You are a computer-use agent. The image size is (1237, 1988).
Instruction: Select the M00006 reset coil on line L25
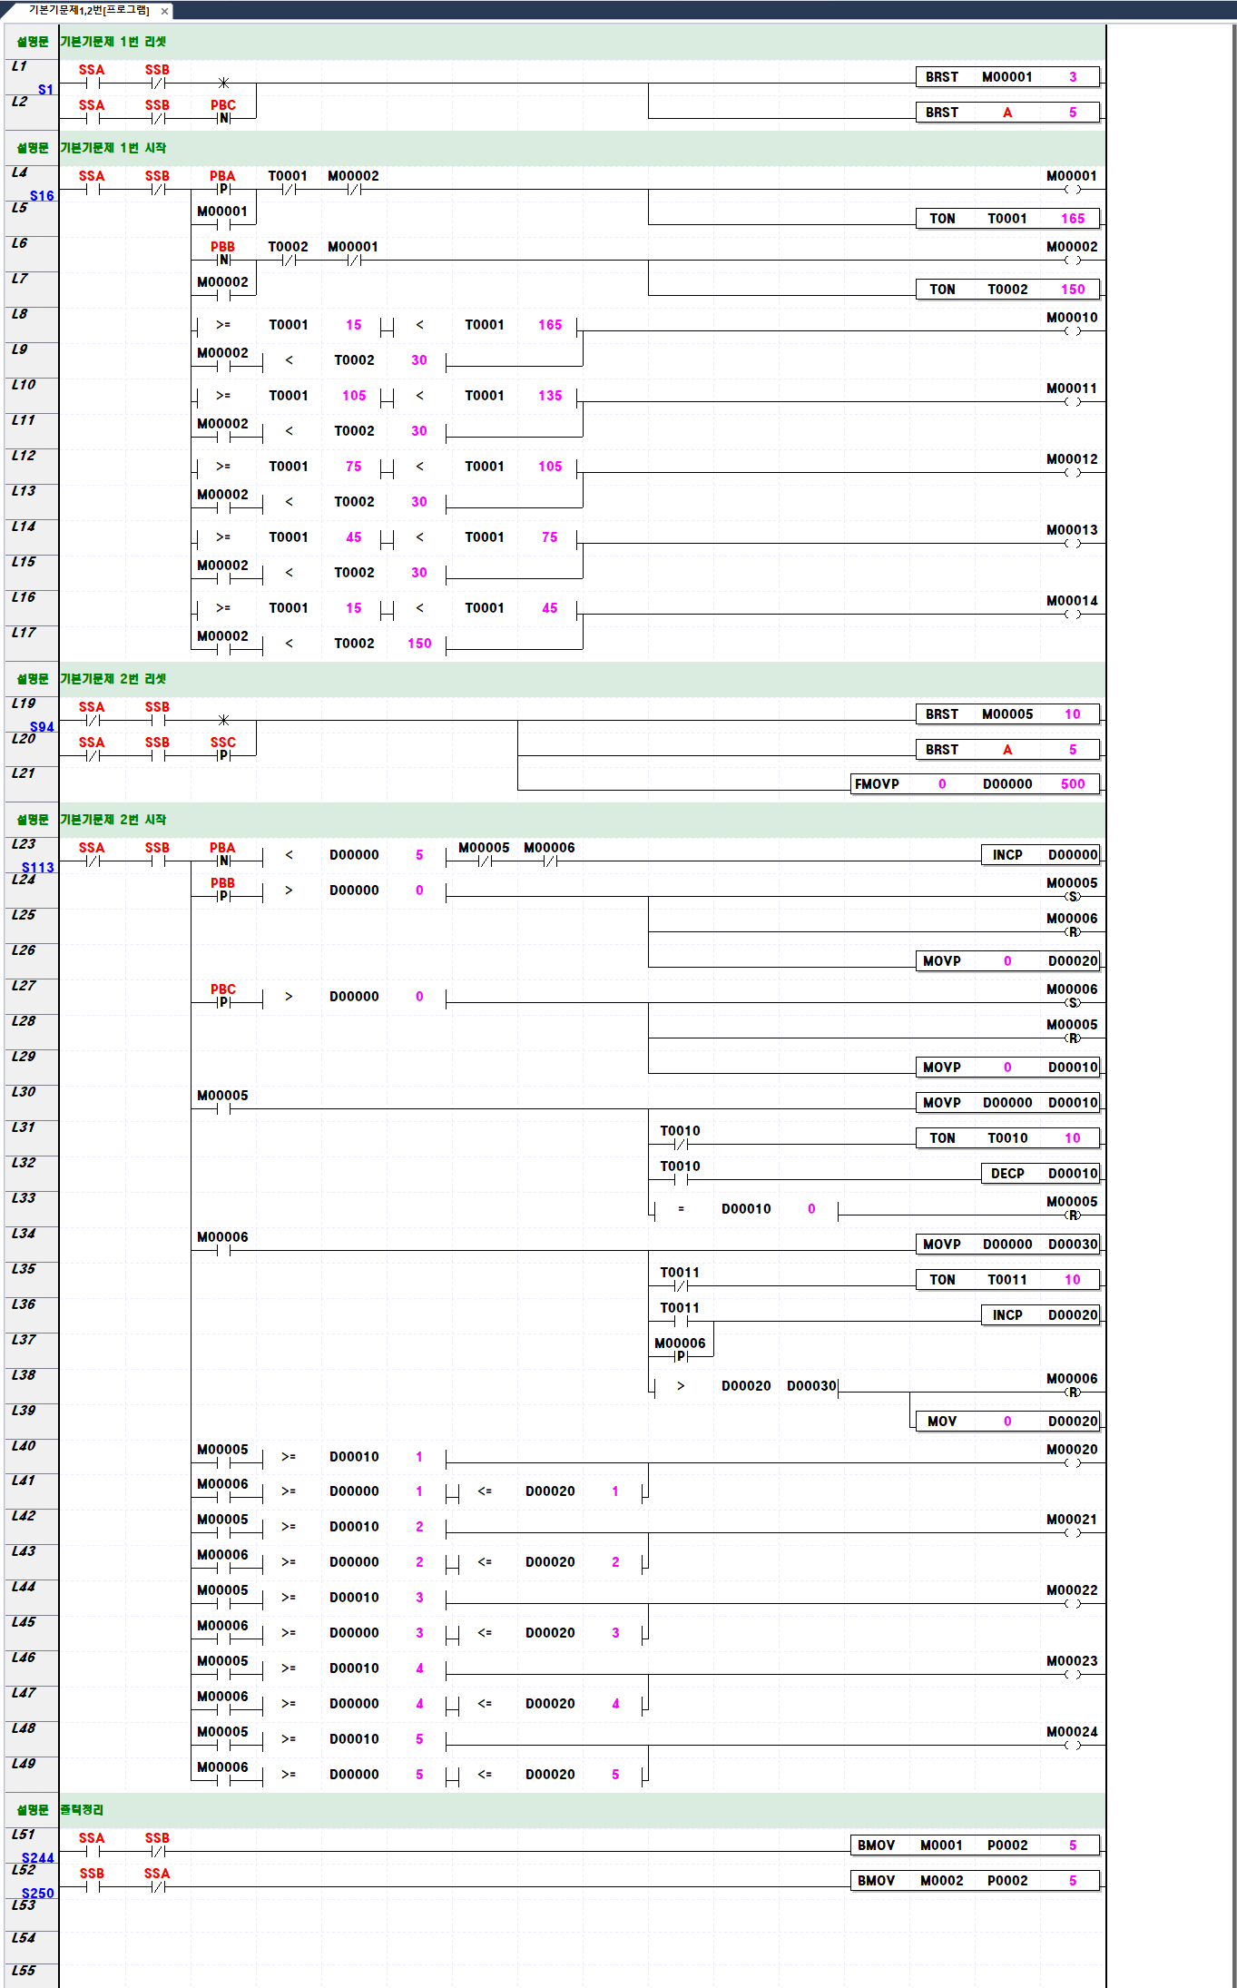[1073, 931]
